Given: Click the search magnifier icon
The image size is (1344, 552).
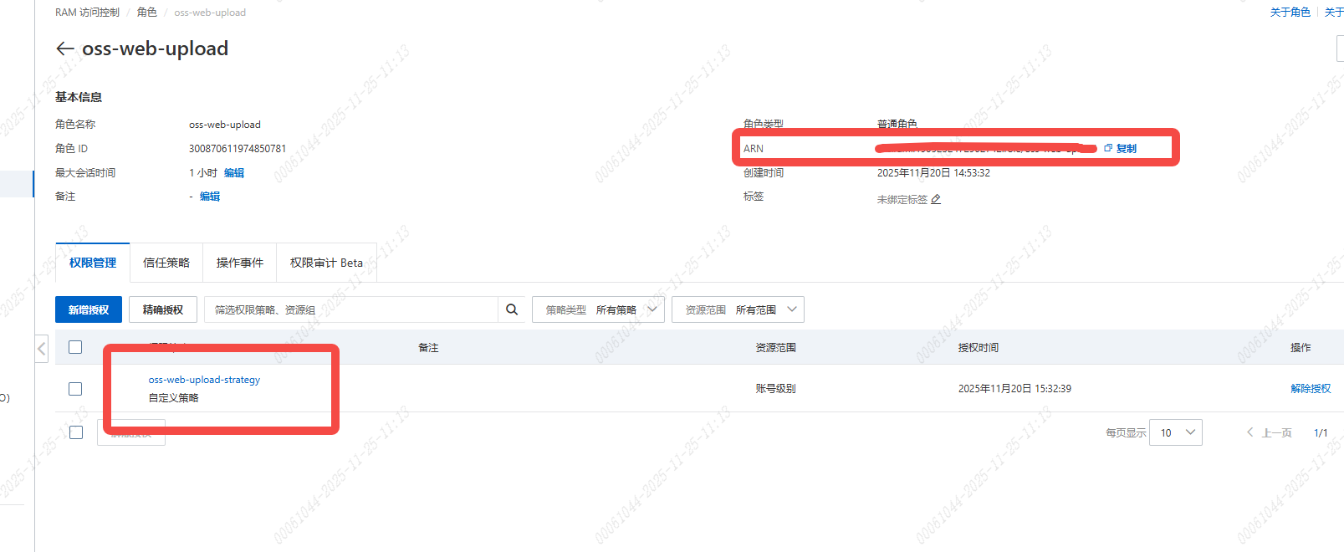Looking at the screenshot, I should click(512, 309).
